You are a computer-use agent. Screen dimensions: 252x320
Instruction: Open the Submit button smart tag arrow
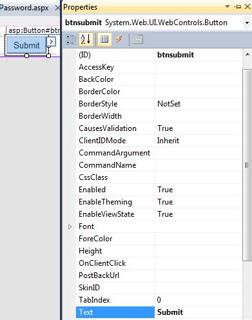coord(52,41)
